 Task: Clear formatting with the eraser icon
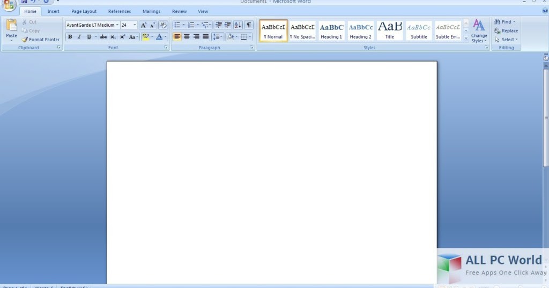click(x=163, y=25)
